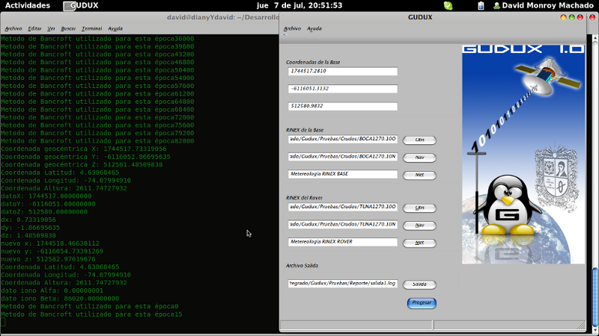Click rover TUNA1270.10O path field
Screen dimensions: 599x336
(343, 207)
